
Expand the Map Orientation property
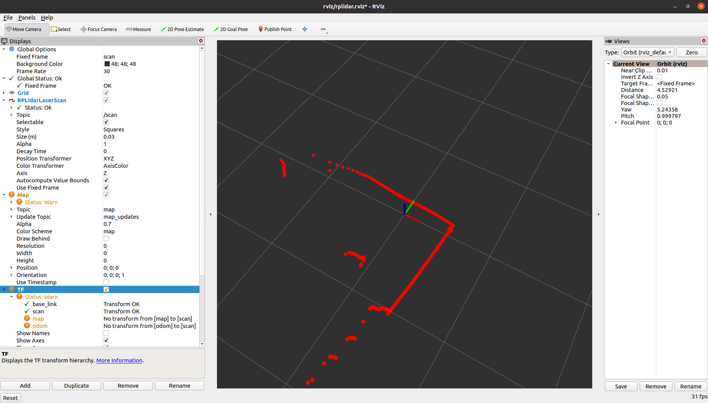(x=11, y=275)
